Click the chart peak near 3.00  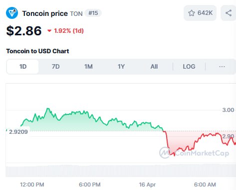pyautogui.click(x=48, y=108)
